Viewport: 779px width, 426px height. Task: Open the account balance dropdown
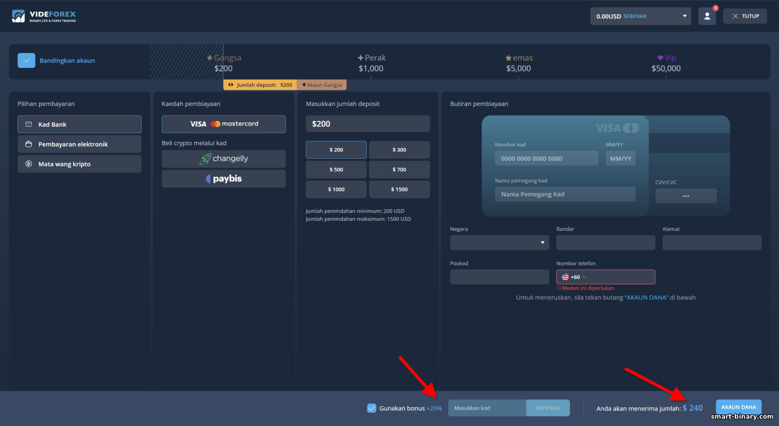[640, 16]
